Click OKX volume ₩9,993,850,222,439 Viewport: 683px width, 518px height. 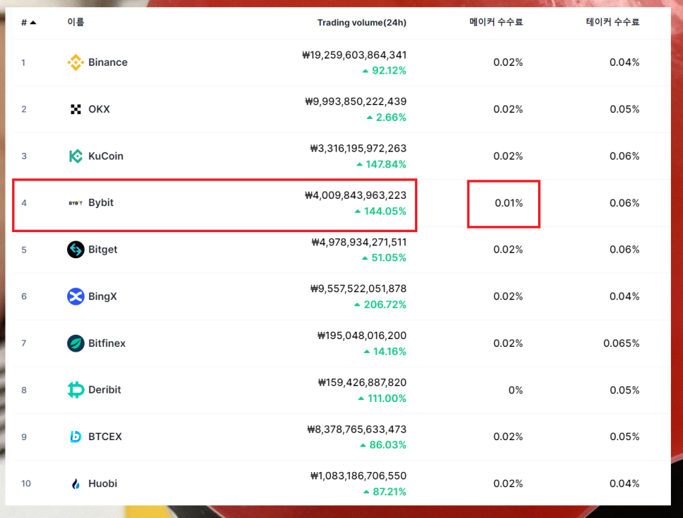click(x=356, y=102)
